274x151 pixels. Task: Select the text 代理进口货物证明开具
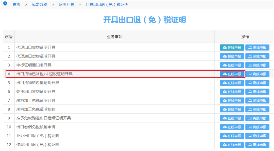36,56
